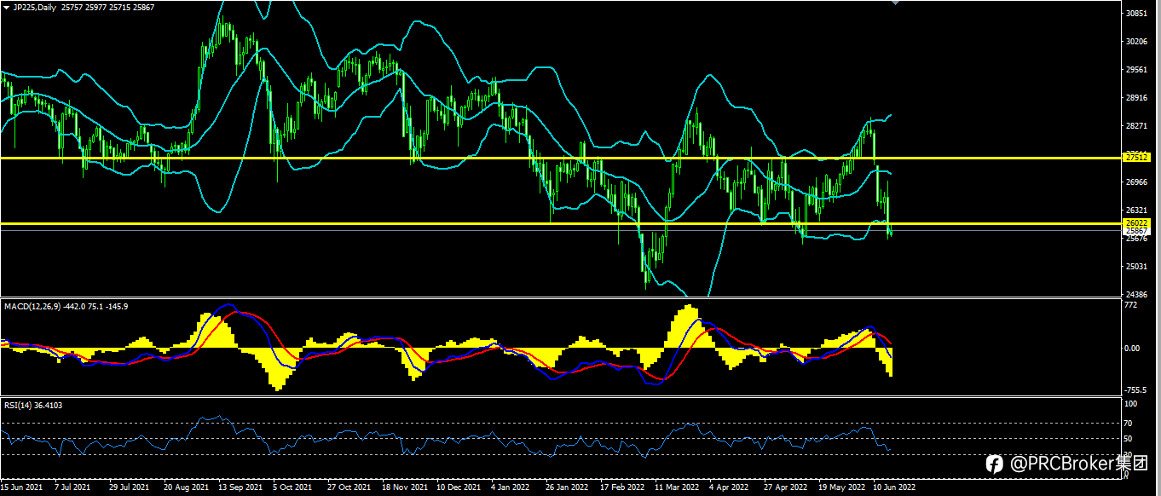Click the yellow 26022 price tag

tap(1137, 222)
